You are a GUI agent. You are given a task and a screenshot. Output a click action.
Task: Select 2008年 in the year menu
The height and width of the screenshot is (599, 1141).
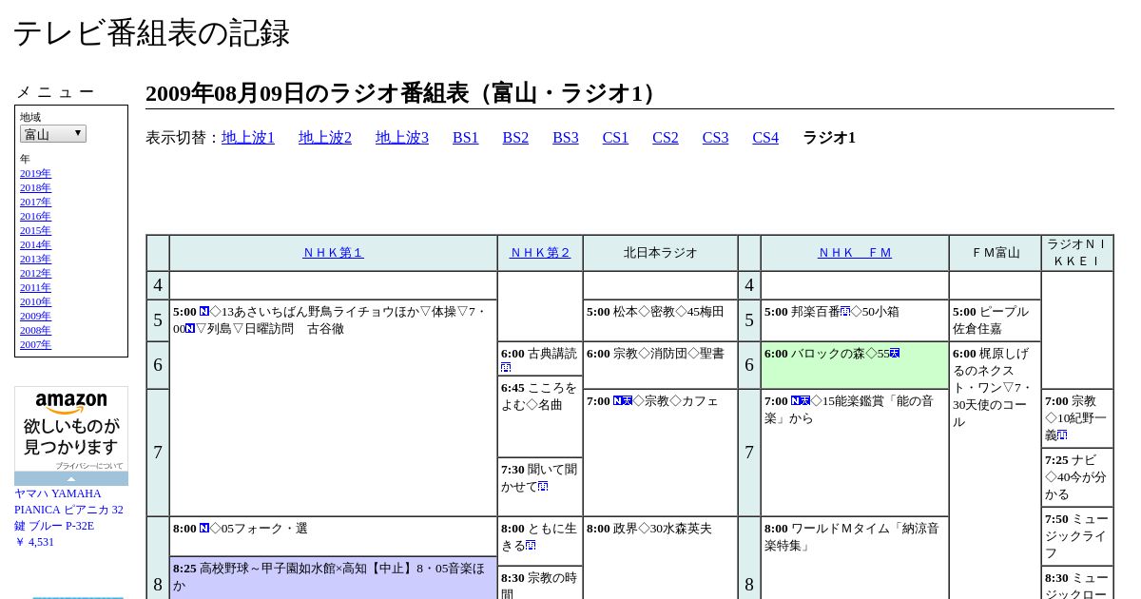[35, 330]
